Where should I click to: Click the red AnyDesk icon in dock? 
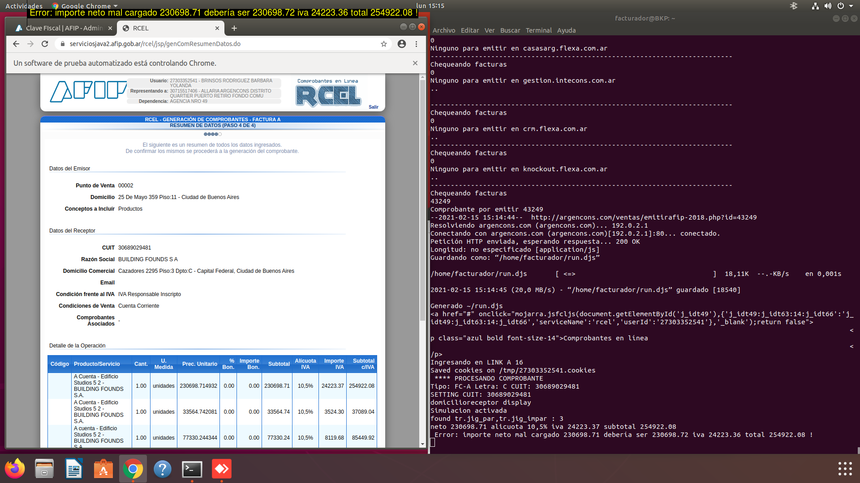(x=222, y=469)
